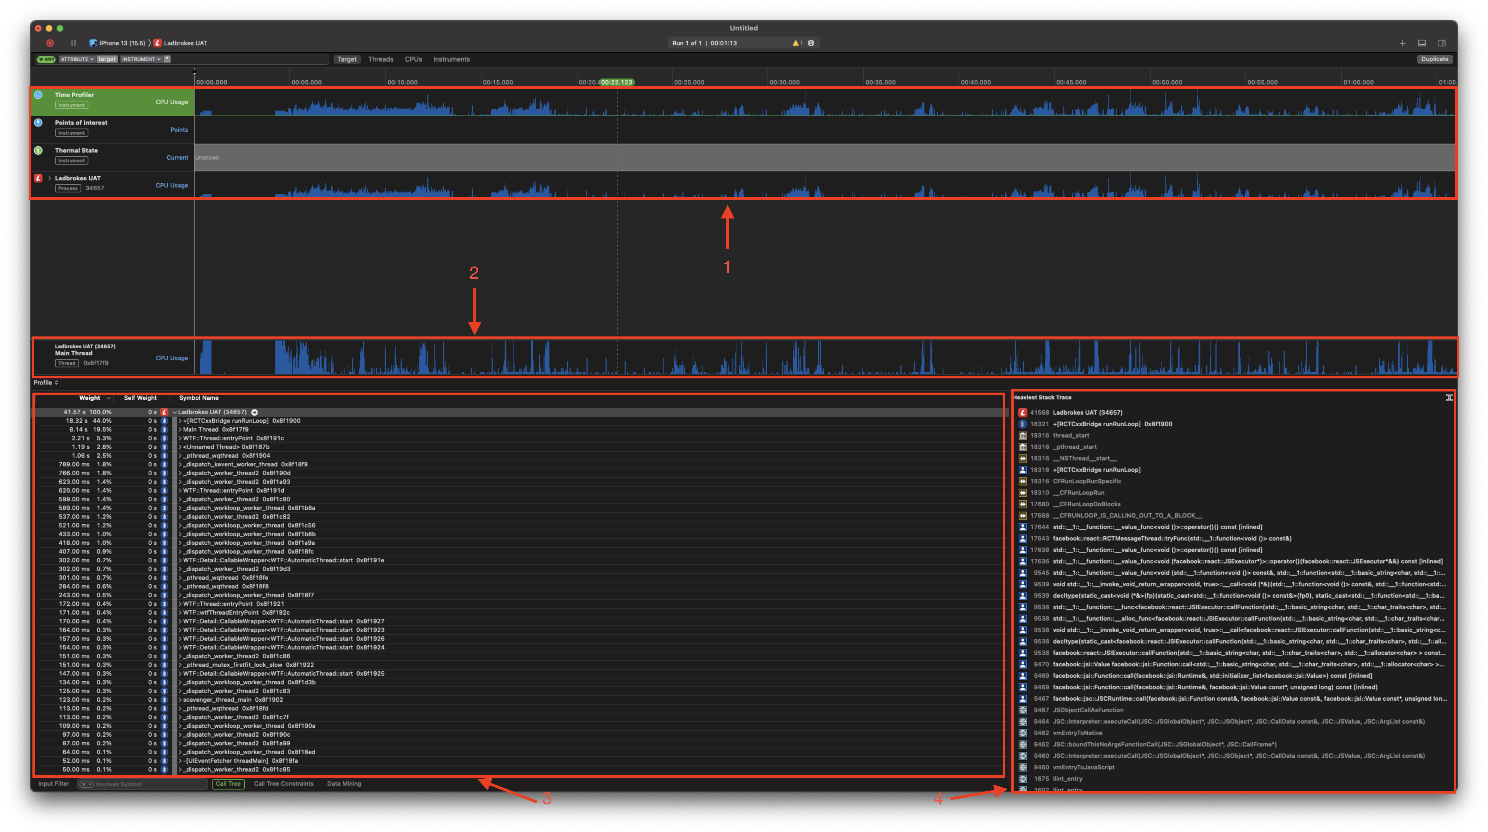This screenshot has height=832, width=1488.
Task: Click the Time Profiler instrument icon
Action: point(39,95)
